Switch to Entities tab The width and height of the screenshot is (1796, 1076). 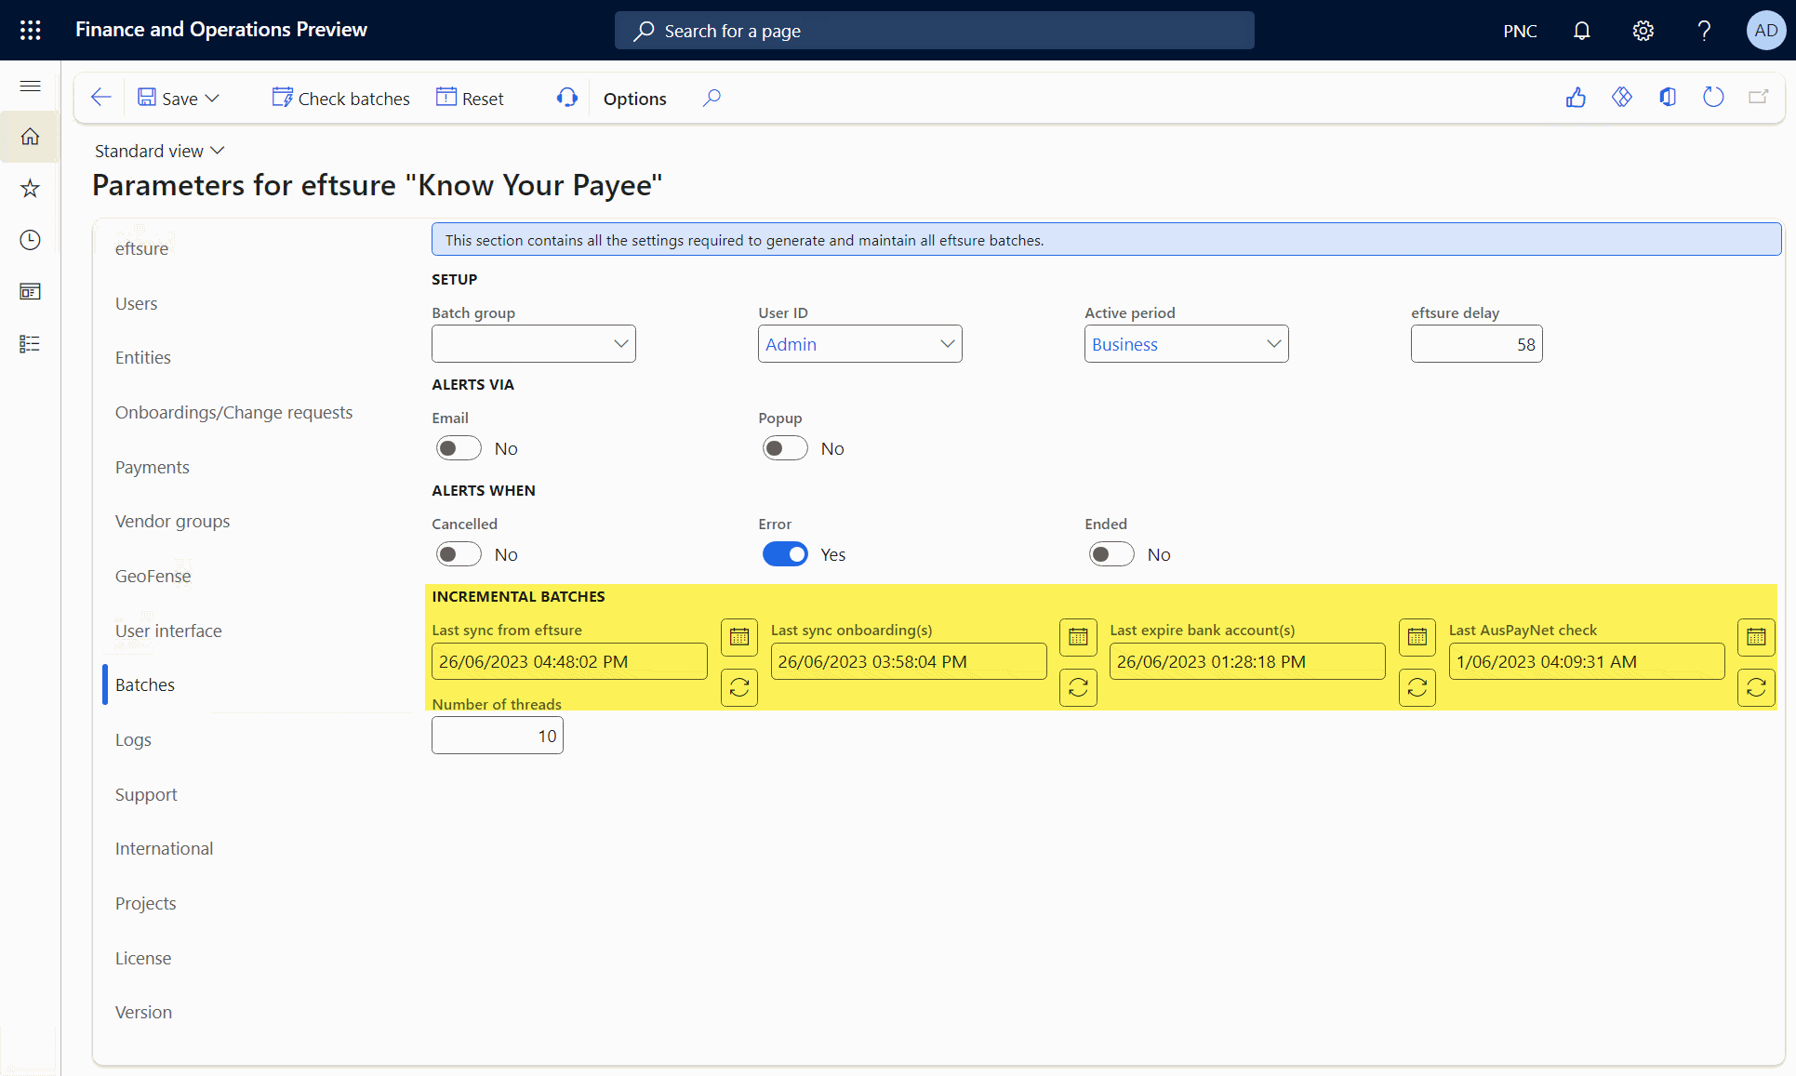click(x=142, y=358)
